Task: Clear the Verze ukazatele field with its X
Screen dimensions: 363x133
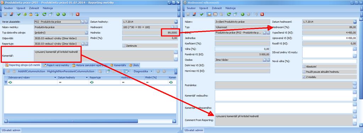Action: coord(83,22)
